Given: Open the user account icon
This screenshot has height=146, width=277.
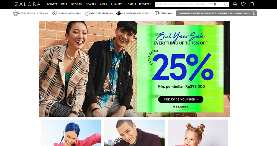Looking at the screenshot, I should coord(235,4).
